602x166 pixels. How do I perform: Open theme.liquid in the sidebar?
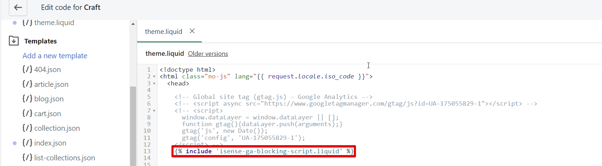click(x=54, y=23)
